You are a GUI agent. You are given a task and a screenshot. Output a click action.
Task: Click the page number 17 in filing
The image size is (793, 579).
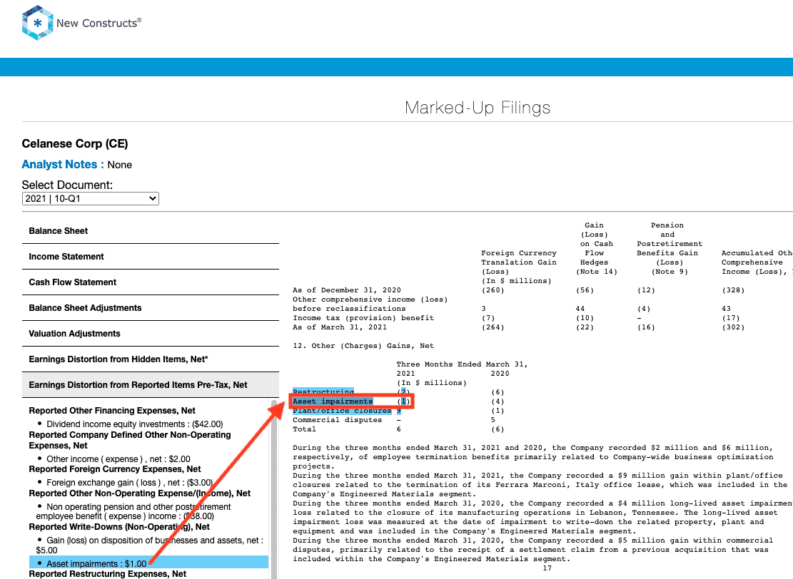click(x=547, y=568)
